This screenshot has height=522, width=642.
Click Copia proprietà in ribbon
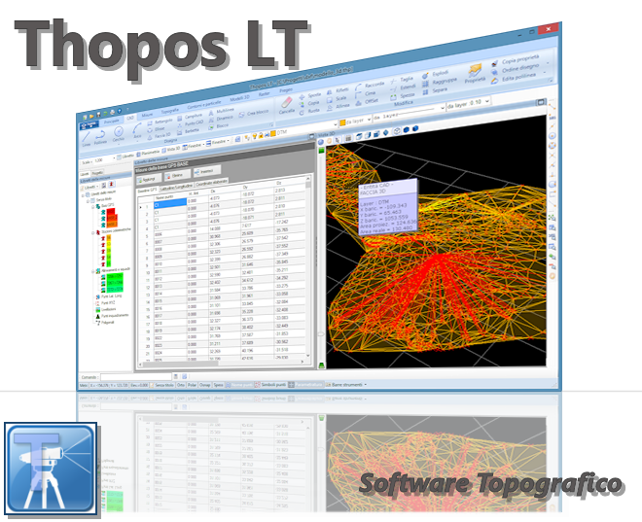pos(516,60)
